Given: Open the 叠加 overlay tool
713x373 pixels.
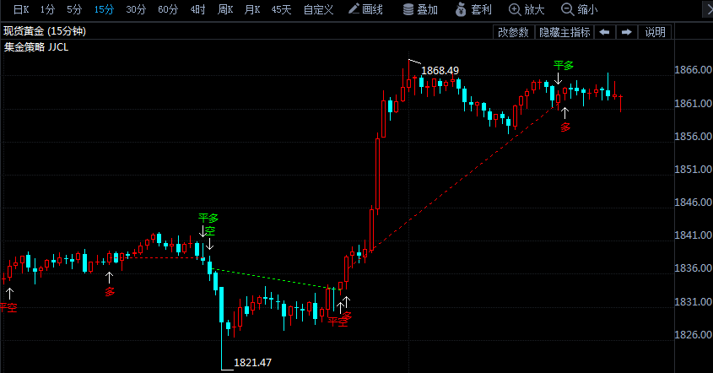Looking at the screenshot, I should click(420, 9).
